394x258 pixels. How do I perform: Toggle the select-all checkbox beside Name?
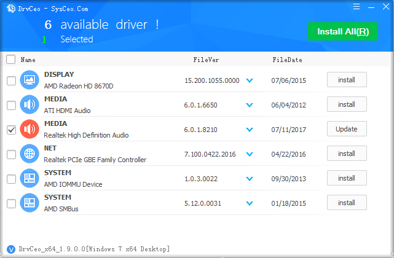click(x=11, y=60)
